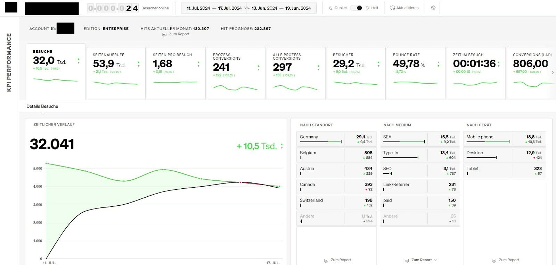Toggle the Dunkel/Hell theme switch
Screen dimensions: 556x265
[356, 8]
